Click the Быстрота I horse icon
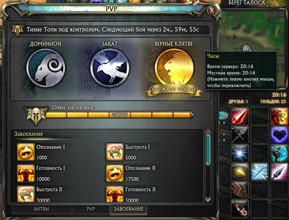Screen dimensions: 289x220 pos(115,152)
